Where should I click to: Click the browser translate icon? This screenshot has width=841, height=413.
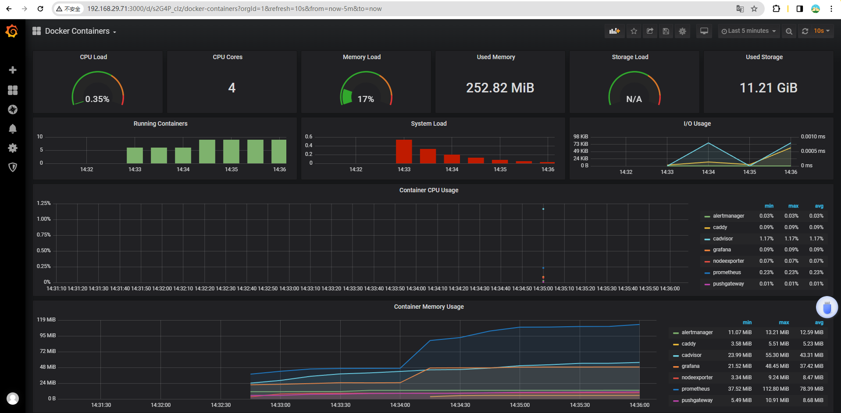point(740,9)
